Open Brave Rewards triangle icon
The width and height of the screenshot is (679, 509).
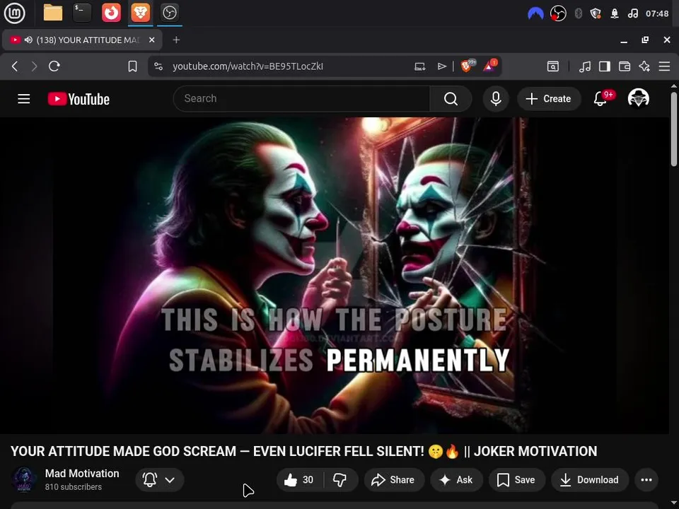(489, 66)
